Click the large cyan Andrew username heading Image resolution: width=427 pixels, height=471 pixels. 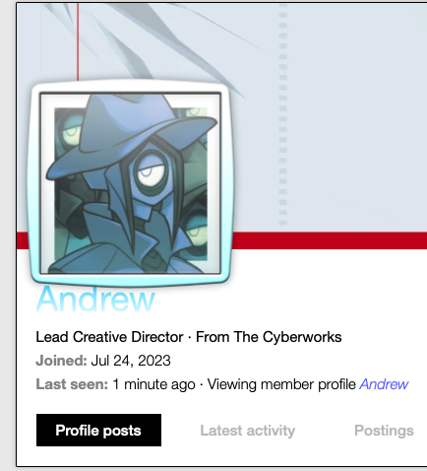95,299
